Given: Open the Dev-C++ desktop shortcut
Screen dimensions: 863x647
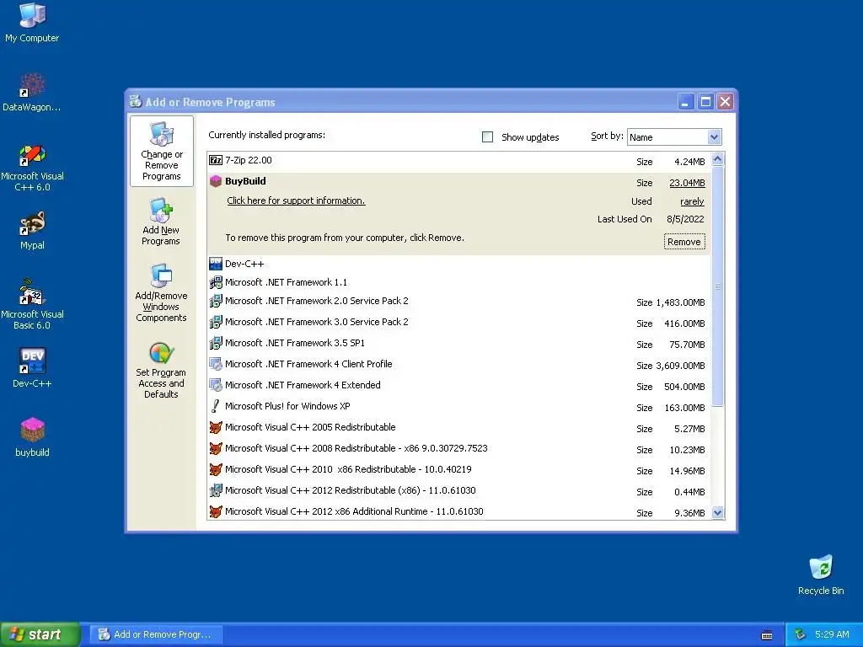Looking at the screenshot, I should (32, 367).
